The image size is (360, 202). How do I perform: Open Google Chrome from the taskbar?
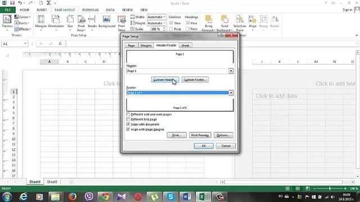tap(105, 197)
